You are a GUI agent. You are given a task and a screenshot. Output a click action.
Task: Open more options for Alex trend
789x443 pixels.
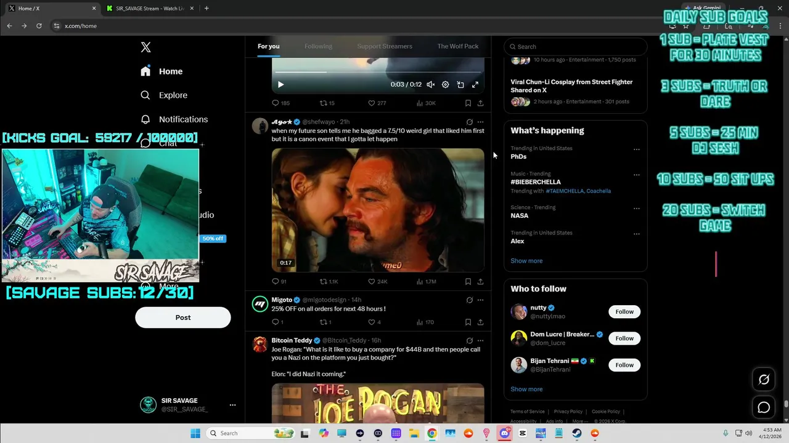click(637, 234)
